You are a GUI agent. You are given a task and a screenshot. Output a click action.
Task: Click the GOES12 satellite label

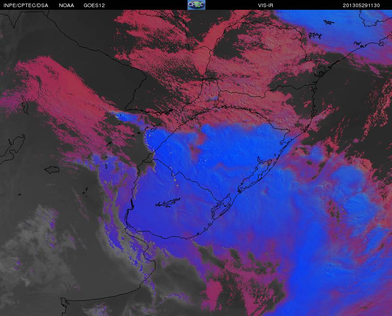tap(94, 5)
